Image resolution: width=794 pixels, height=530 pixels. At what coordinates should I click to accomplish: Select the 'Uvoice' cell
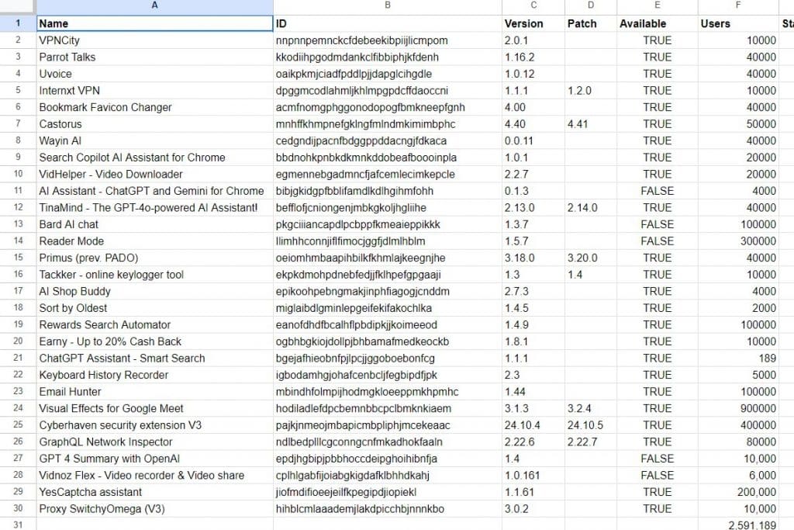154,74
